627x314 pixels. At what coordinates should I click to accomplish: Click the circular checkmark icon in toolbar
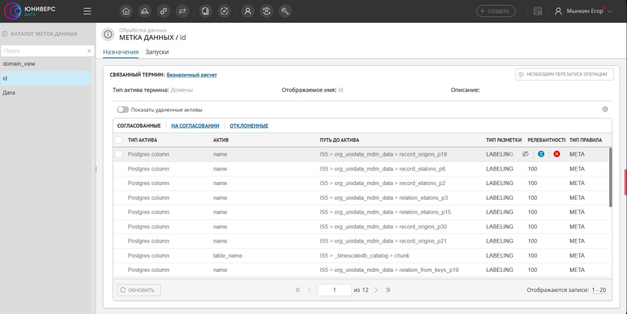pyautogui.click(x=224, y=11)
